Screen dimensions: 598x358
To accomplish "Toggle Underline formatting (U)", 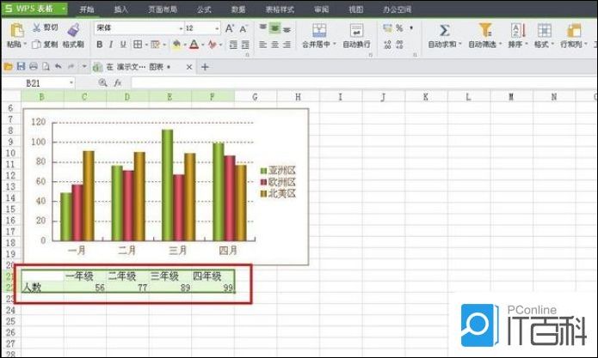I will pos(123,45).
